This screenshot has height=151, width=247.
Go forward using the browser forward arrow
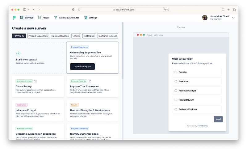[x=39, y=10]
